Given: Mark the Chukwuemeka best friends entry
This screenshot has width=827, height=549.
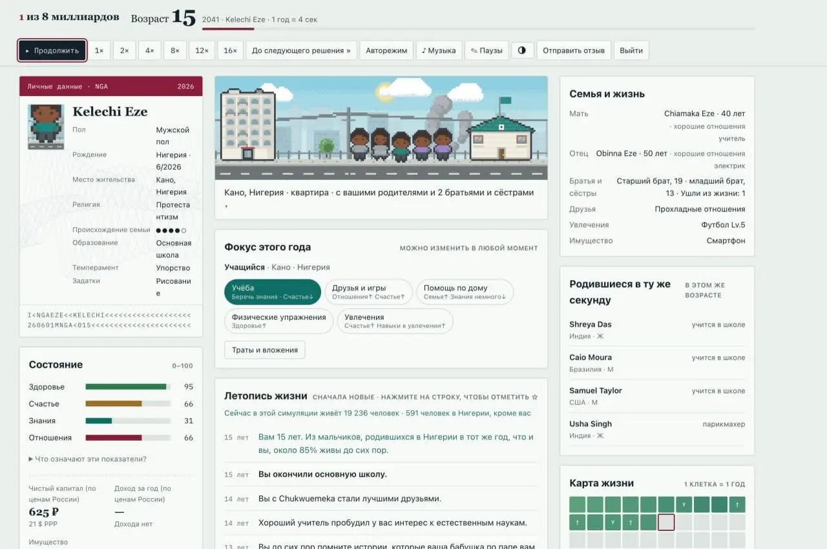Looking at the screenshot, I should pos(381,499).
